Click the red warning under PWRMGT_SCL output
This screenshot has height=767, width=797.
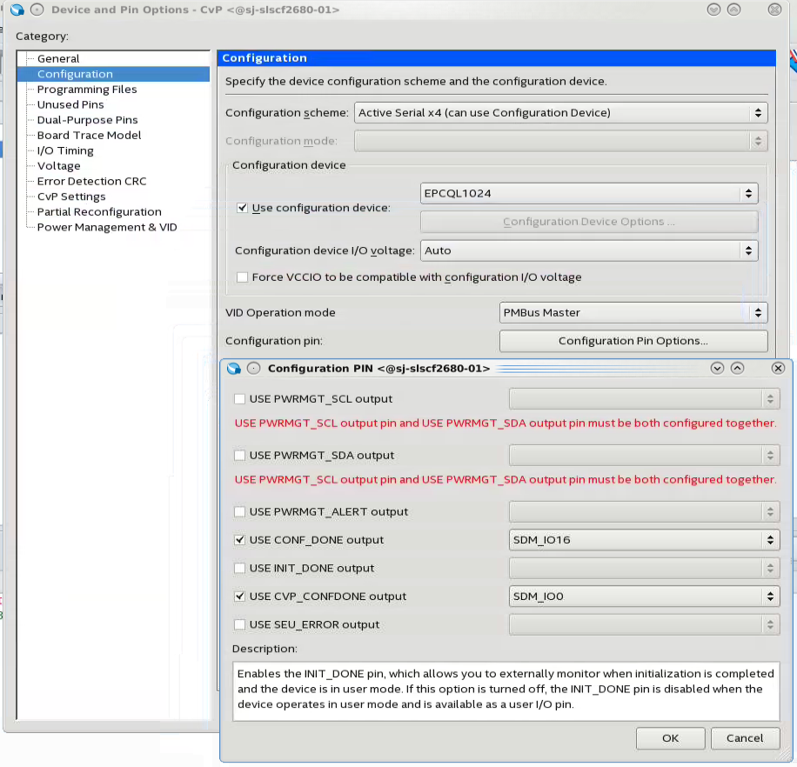[x=506, y=424]
